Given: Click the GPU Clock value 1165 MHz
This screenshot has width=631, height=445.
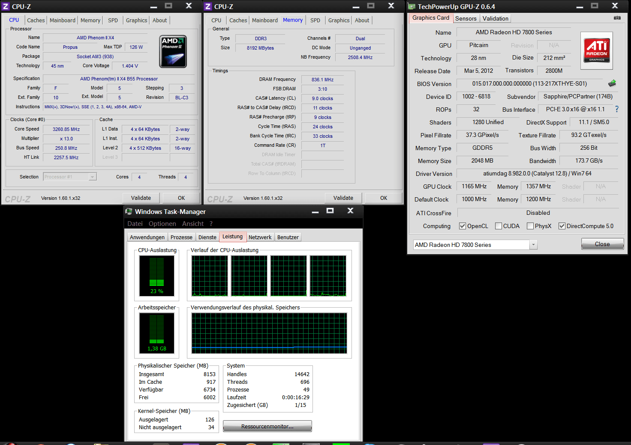Looking at the screenshot, I should (x=474, y=186).
